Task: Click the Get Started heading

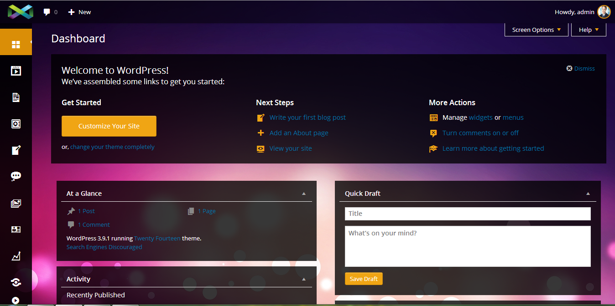Action: pos(81,102)
